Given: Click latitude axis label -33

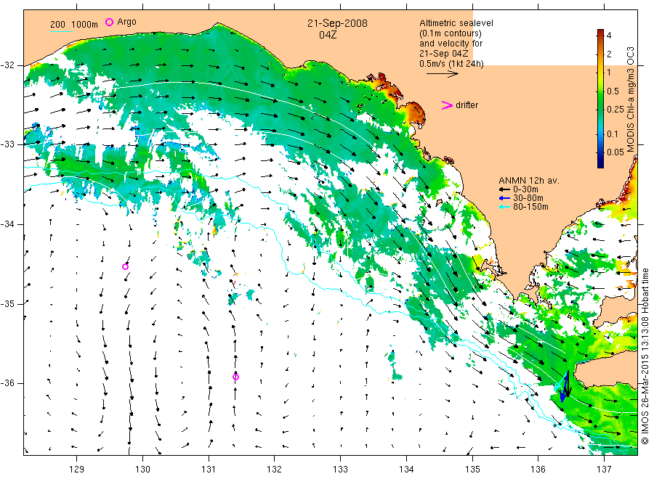Looking at the screenshot, I should (7, 144).
